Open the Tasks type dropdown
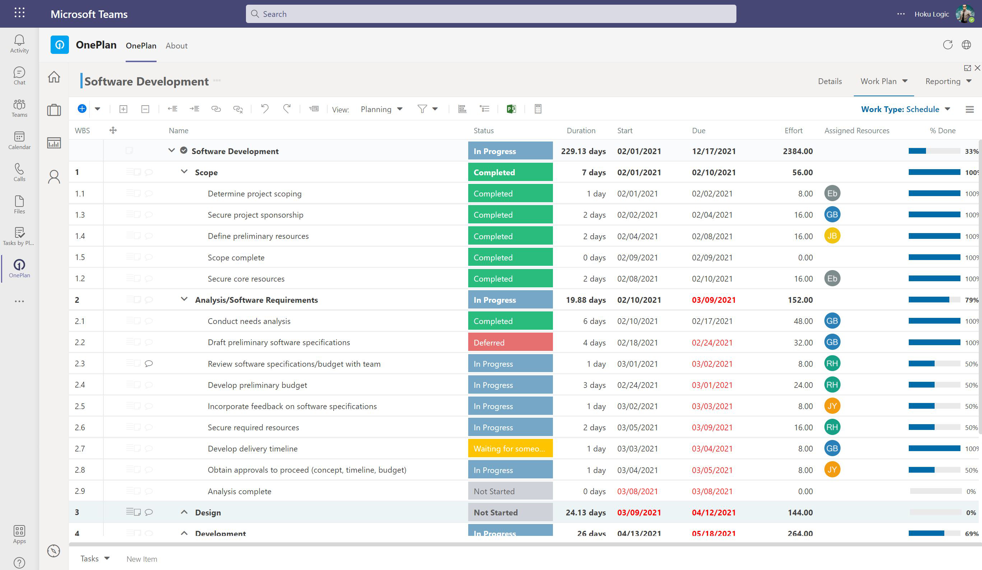 point(95,558)
